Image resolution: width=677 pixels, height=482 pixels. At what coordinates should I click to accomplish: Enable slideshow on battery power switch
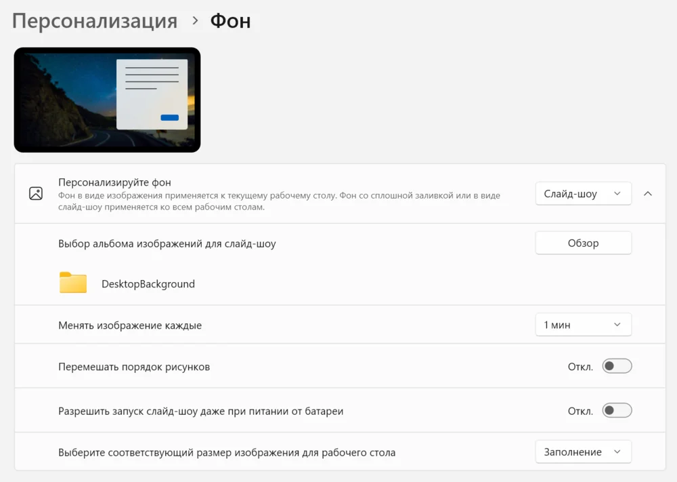pyautogui.click(x=617, y=410)
